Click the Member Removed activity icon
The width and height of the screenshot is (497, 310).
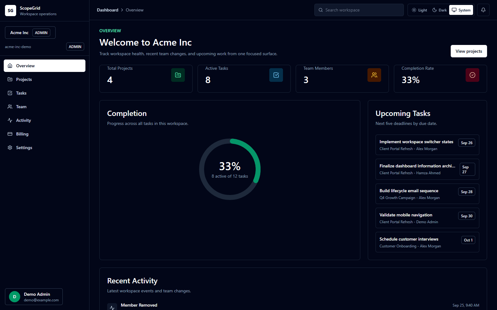tap(112, 307)
